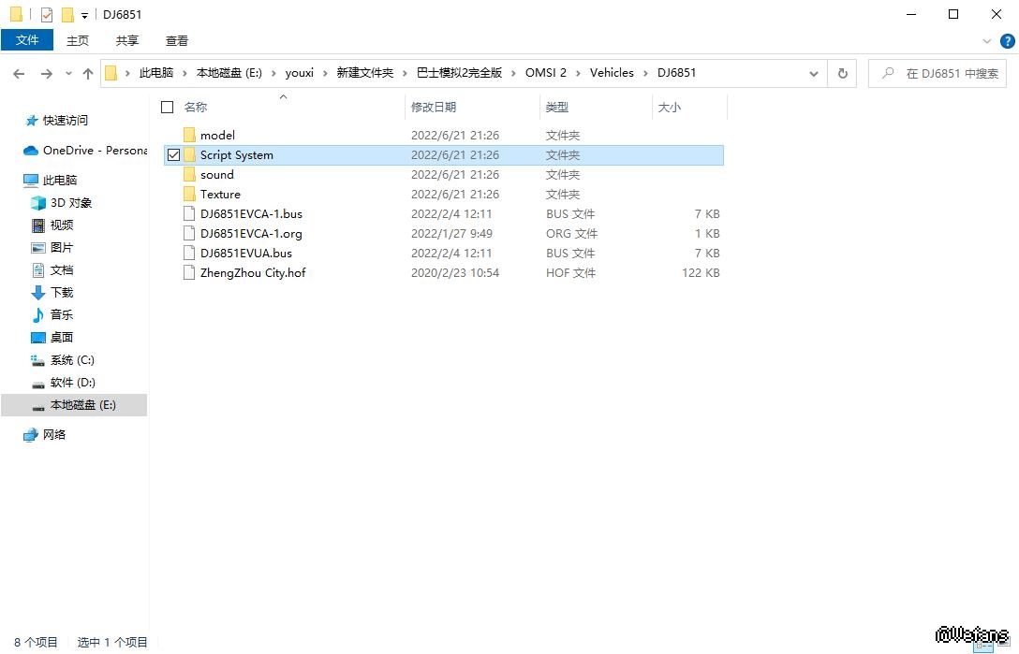The width and height of the screenshot is (1019, 654).
Task: Refresh the DJ6851 folder view
Action: tap(842, 73)
